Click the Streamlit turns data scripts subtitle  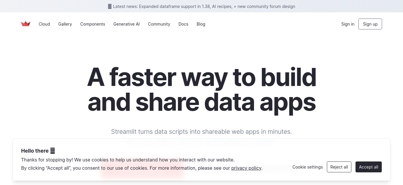click(x=201, y=131)
